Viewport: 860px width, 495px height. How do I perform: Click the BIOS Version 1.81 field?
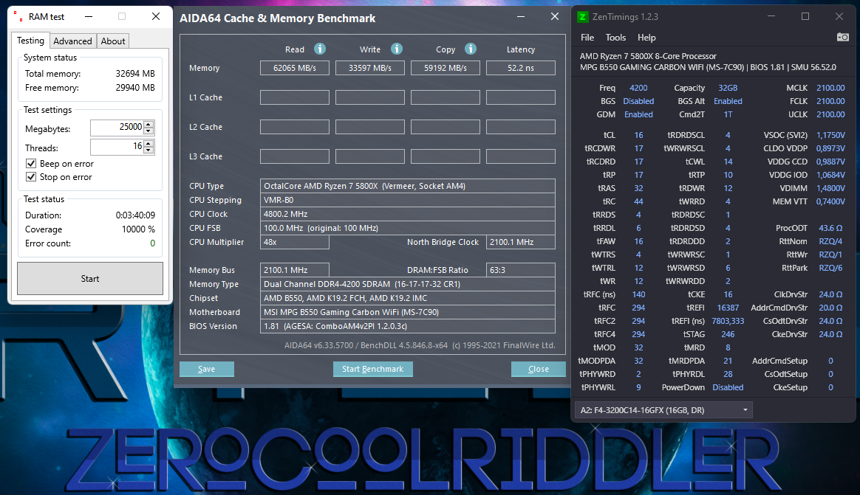[408, 326]
